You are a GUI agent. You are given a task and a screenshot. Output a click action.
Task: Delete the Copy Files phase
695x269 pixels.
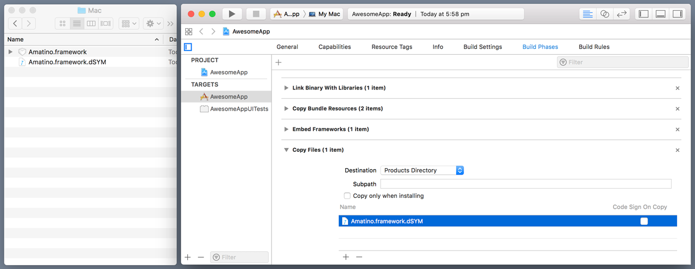click(677, 150)
